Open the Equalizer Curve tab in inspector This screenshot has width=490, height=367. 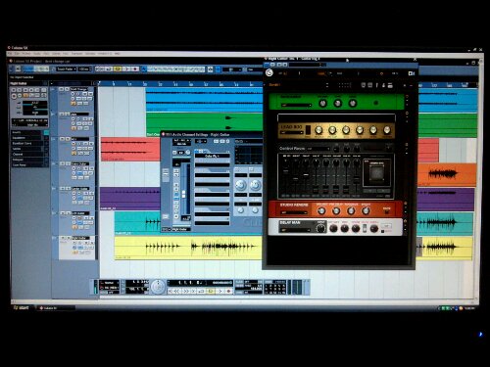26,144
